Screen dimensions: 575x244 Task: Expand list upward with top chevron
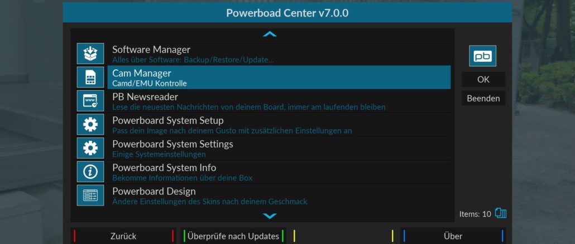click(x=270, y=34)
